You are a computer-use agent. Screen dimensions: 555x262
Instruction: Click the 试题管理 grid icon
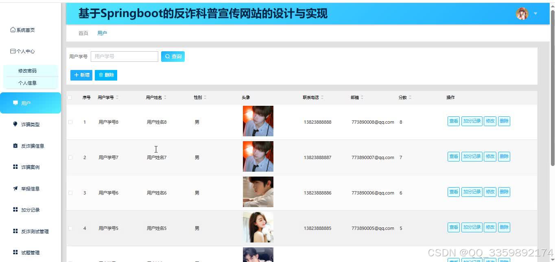[15, 252]
